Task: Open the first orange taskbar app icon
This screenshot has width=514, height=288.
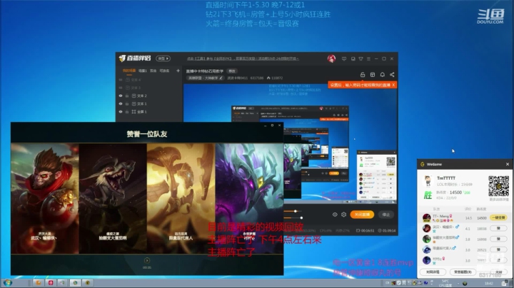Action: (x=39, y=283)
